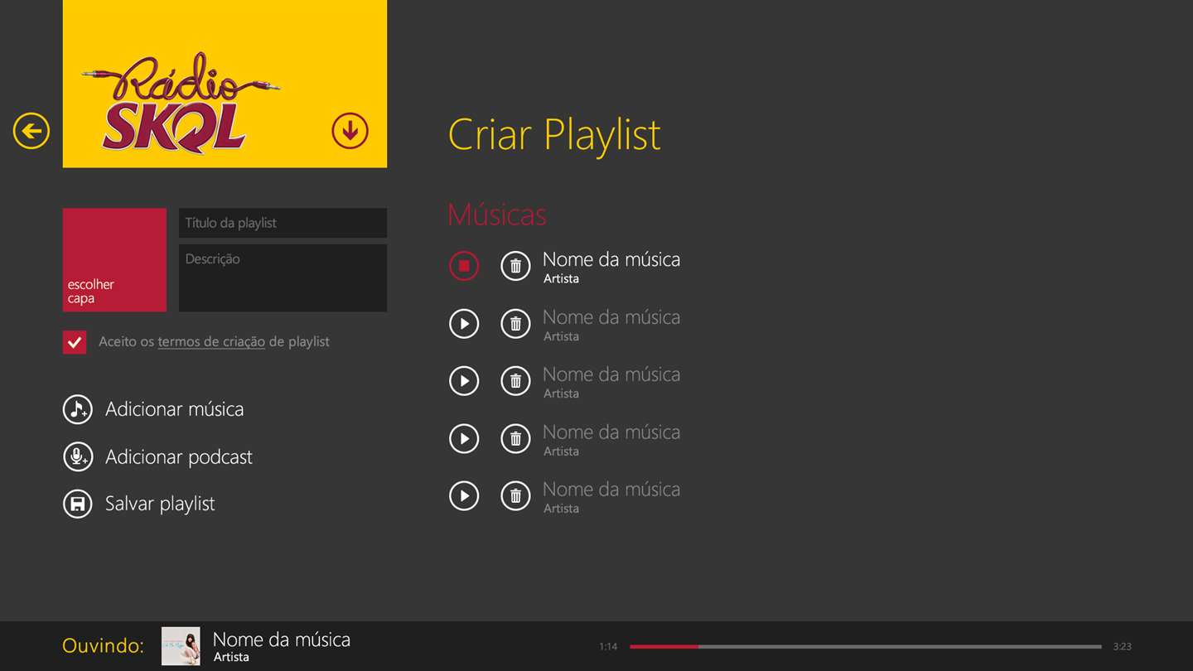
Task: Click the Adicionar podcast label
Action: 179,456
